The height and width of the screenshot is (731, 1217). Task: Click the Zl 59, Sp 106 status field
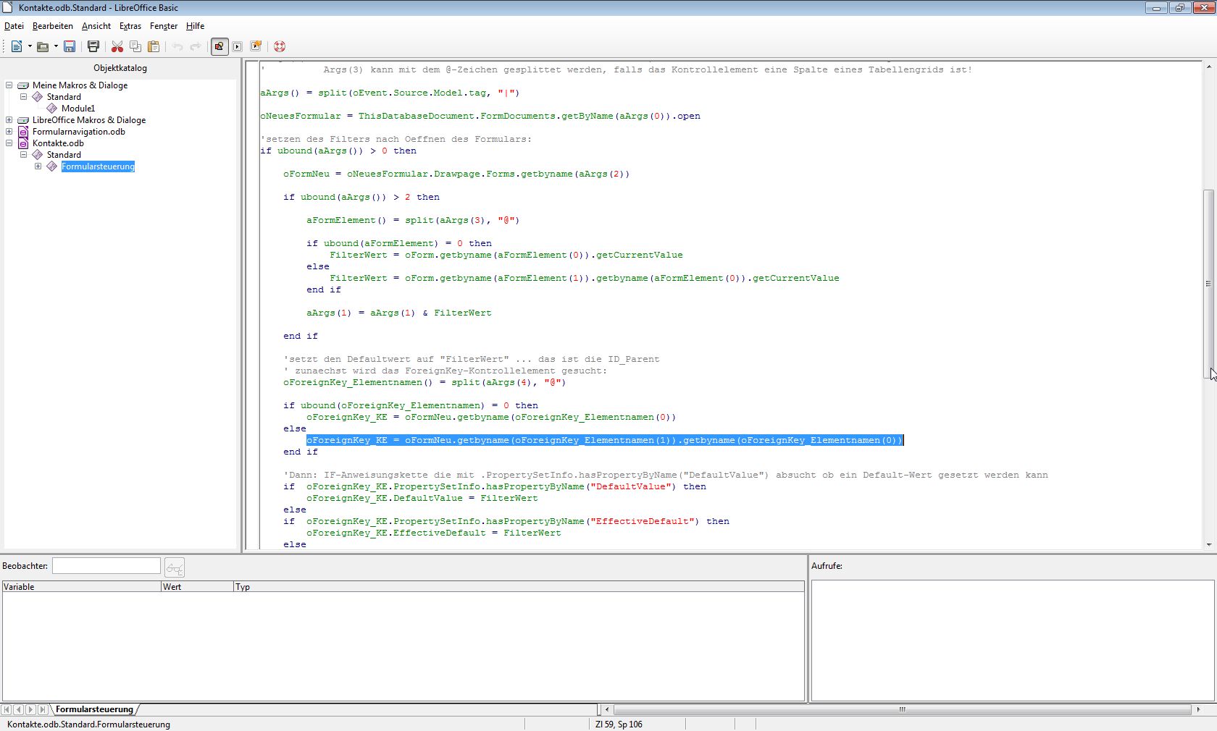[619, 724]
